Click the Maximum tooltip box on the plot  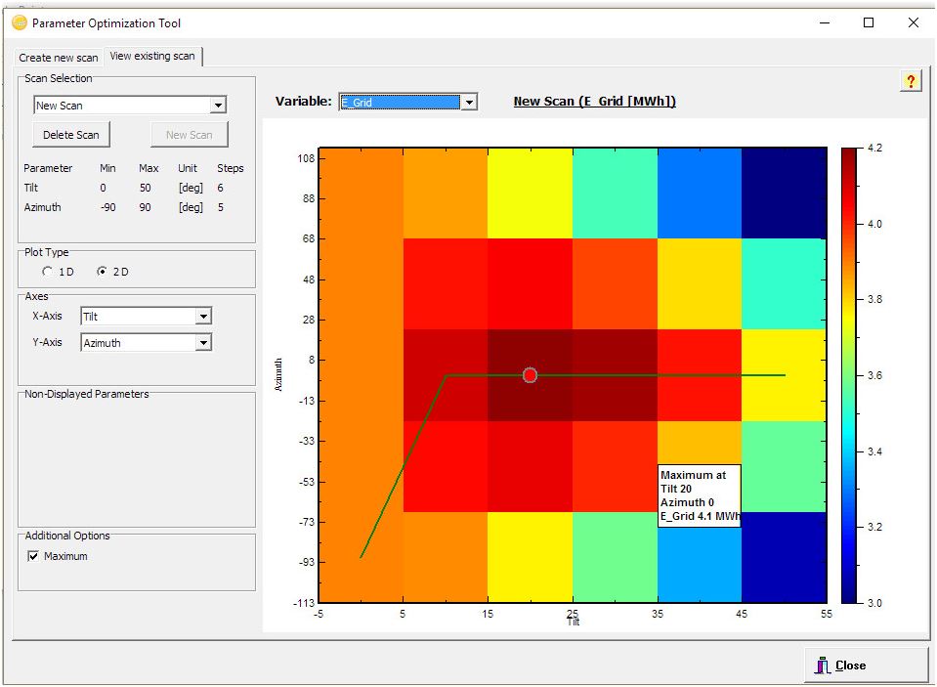699,495
